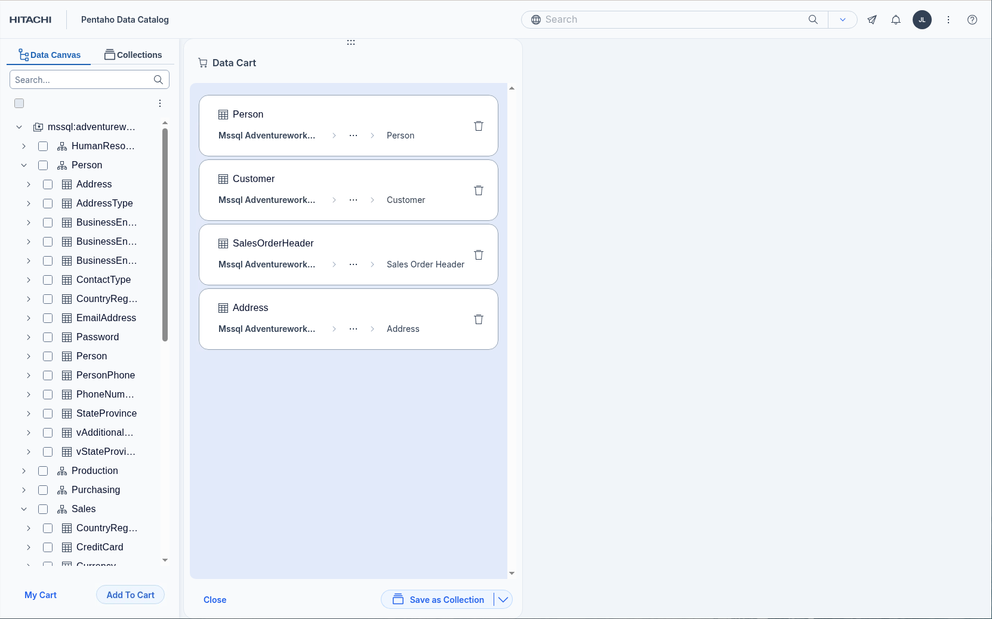Open the JL user avatar menu
Image resolution: width=992 pixels, height=619 pixels.
pyautogui.click(x=922, y=20)
